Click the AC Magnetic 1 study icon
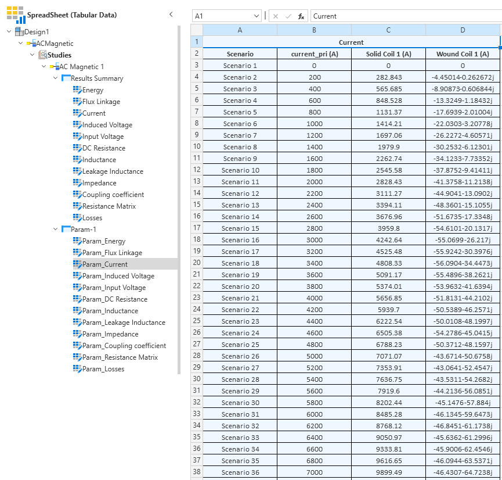502x480 pixels. [x=55, y=66]
